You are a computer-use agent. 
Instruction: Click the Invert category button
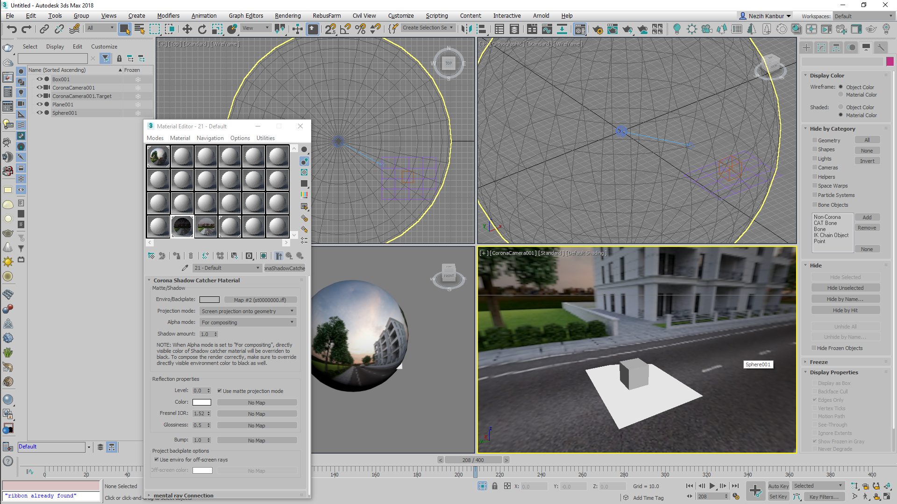tap(867, 161)
